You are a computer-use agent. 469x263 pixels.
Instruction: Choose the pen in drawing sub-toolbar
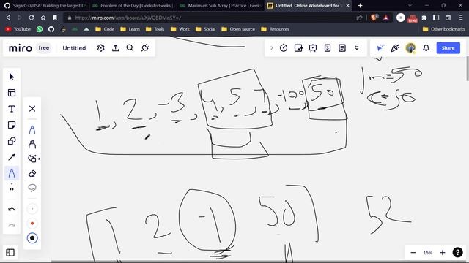(32, 130)
